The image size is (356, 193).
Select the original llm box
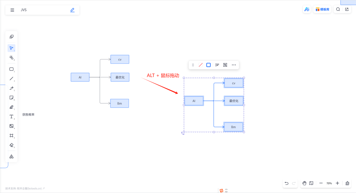coord(119,103)
